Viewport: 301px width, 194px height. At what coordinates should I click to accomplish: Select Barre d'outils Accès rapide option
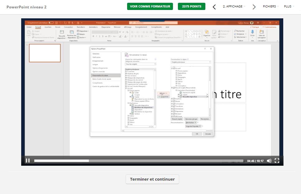point(102,79)
